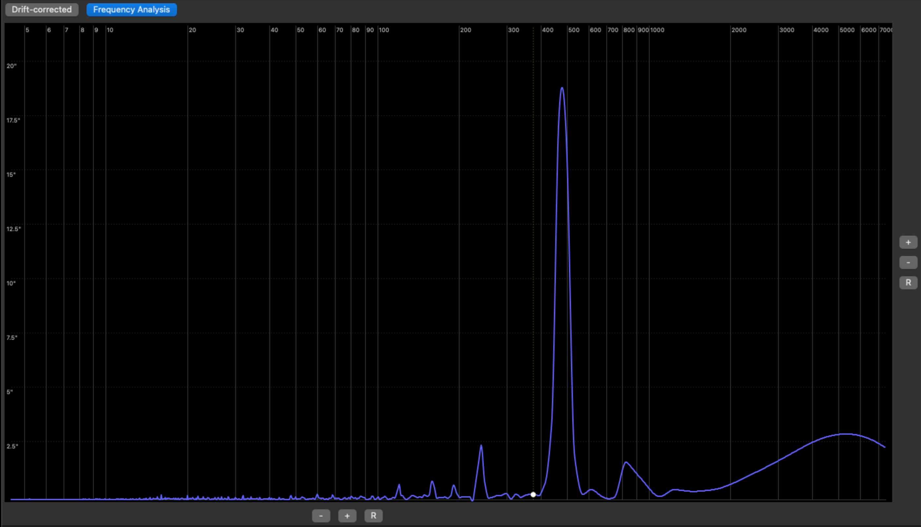
Task: Click the 1000 frequency axis label
Action: 657,30
